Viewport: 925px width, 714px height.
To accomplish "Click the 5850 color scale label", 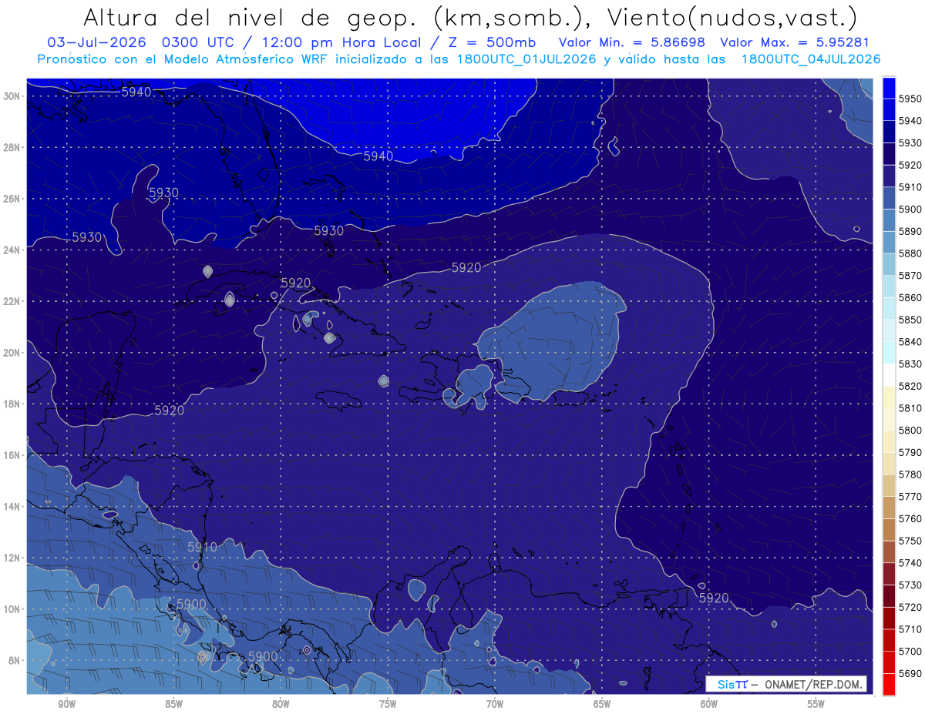I will 910,320.
